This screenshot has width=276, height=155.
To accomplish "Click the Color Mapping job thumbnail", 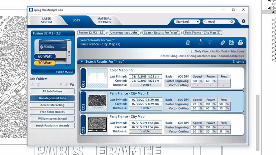I will (x=97, y=78).
